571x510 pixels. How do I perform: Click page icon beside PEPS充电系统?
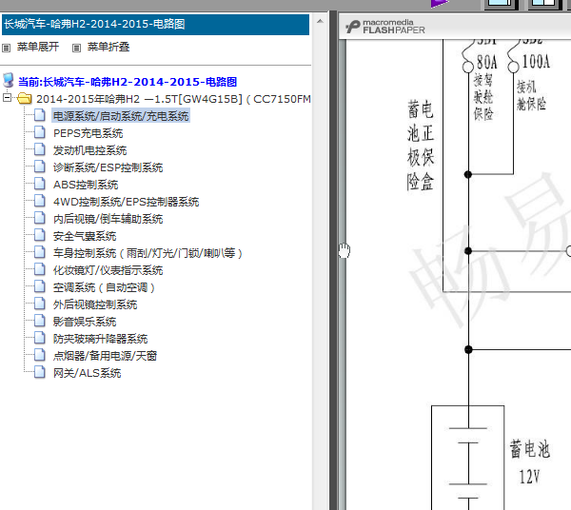(x=39, y=132)
